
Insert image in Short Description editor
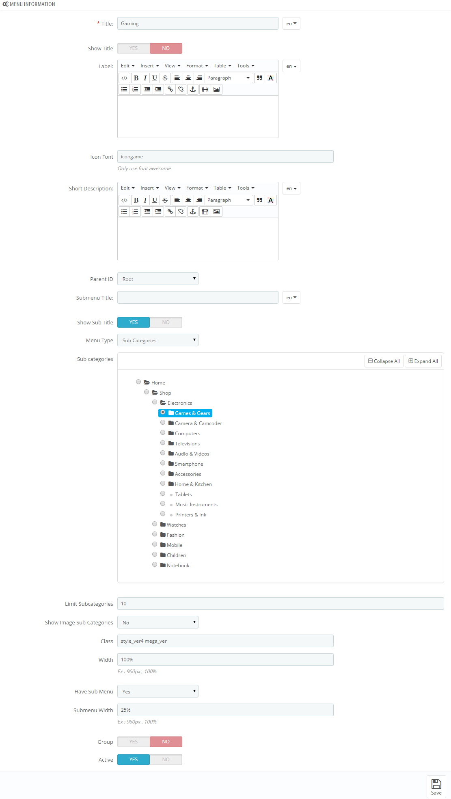tap(216, 212)
